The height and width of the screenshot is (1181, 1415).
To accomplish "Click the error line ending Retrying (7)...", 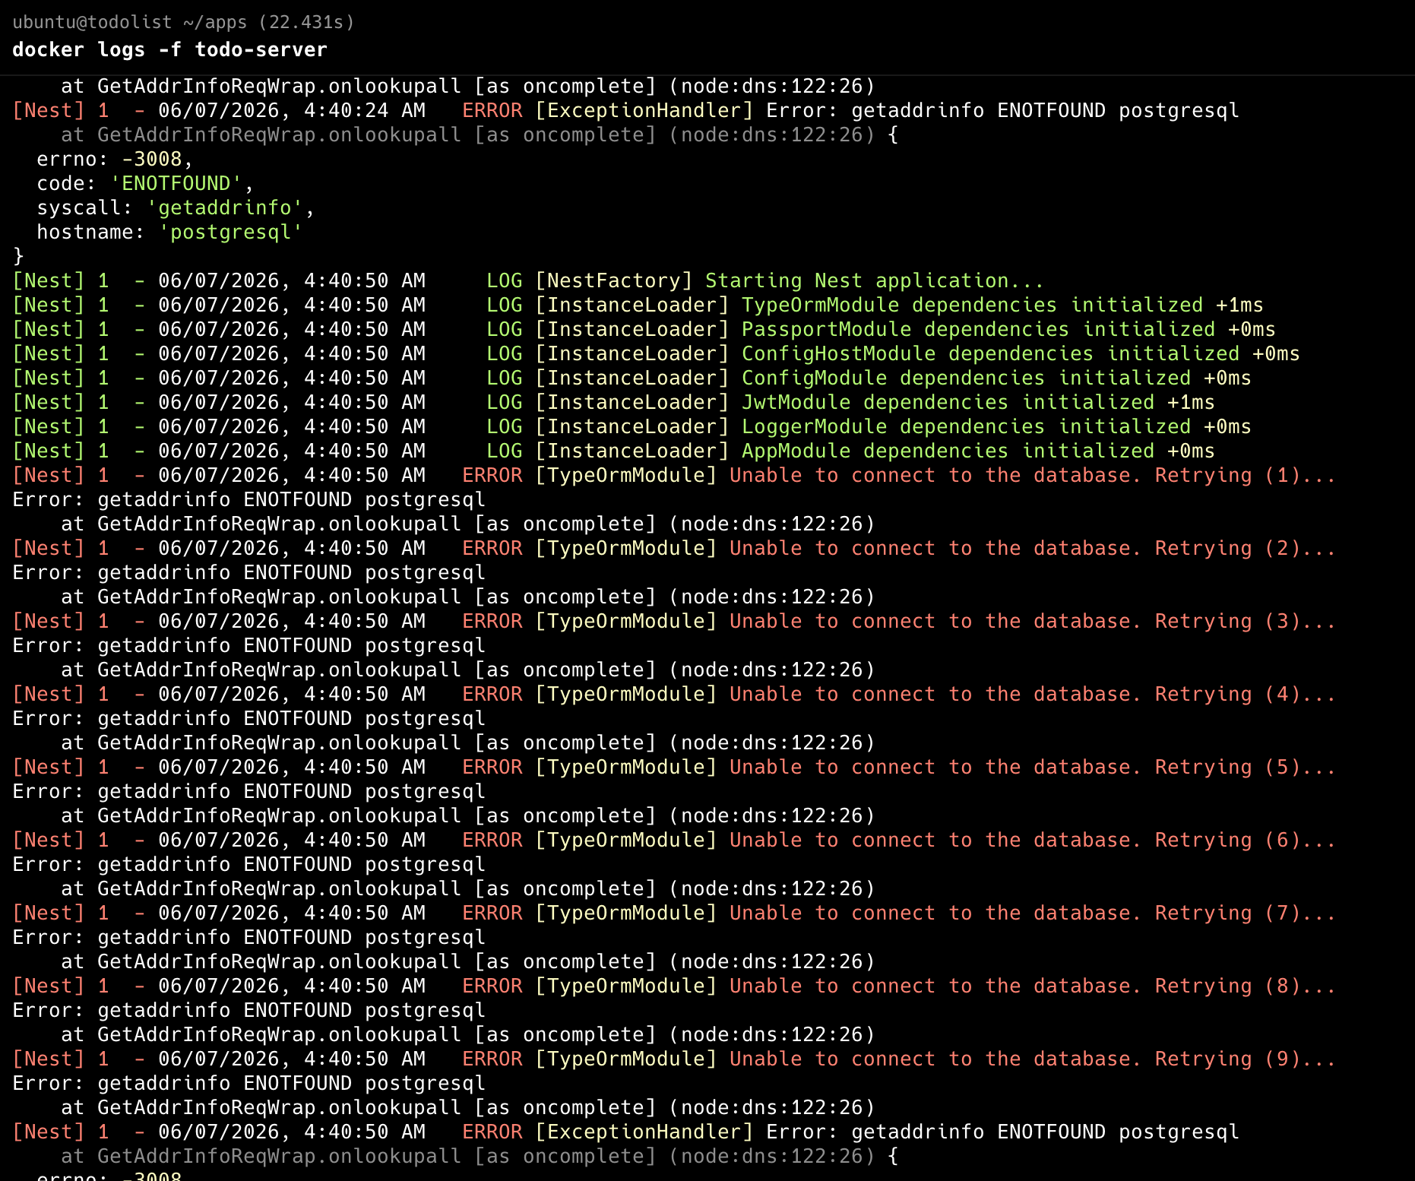I will coord(675,913).
